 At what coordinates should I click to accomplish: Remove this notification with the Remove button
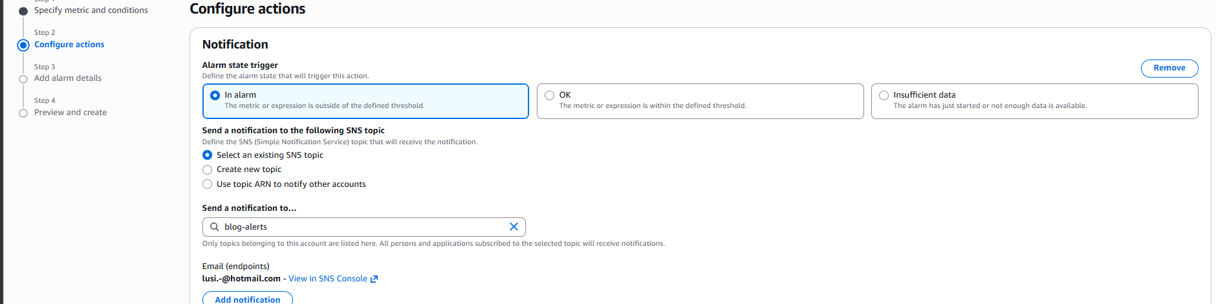1169,68
